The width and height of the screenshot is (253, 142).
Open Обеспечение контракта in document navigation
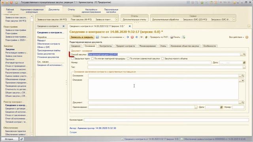[48, 44]
